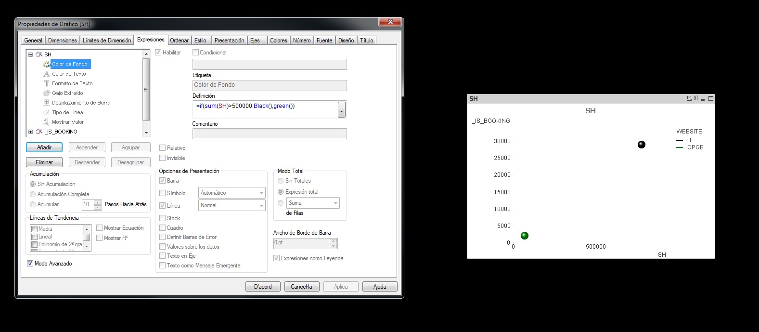Enable the Símbolo checkbox
Screen dimensions: 759x332
pyautogui.click(x=162, y=193)
